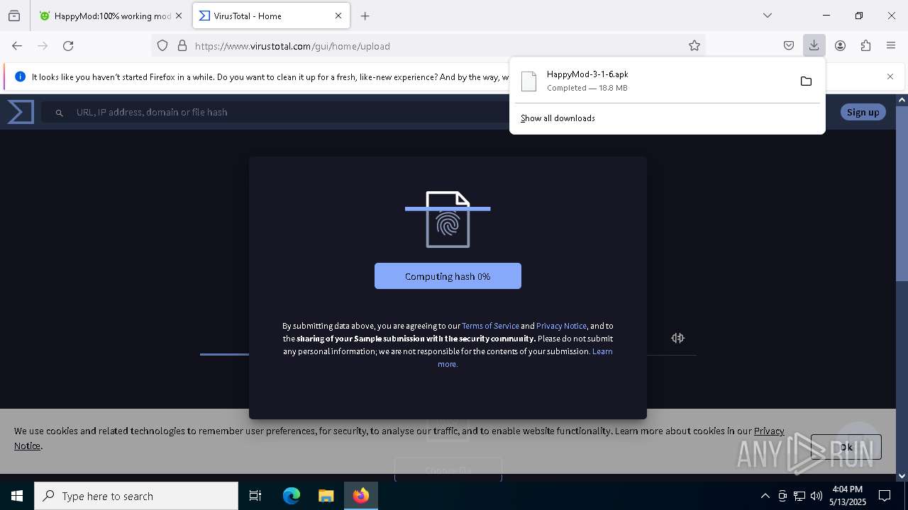Image resolution: width=908 pixels, height=510 pixels.
Task: Open the Extensions puzzle icon
Action: pyautogui.click(x=865, y=45)
